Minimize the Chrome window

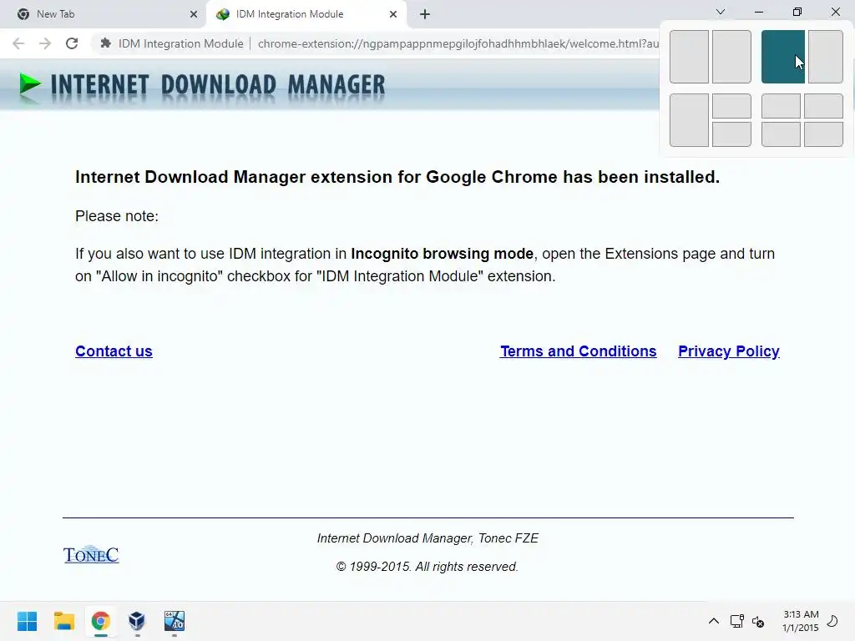pyautogui.click(x=758, y=12)
